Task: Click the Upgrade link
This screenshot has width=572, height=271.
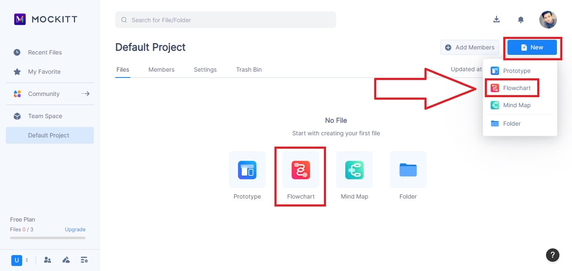Action: coord(75,230)
